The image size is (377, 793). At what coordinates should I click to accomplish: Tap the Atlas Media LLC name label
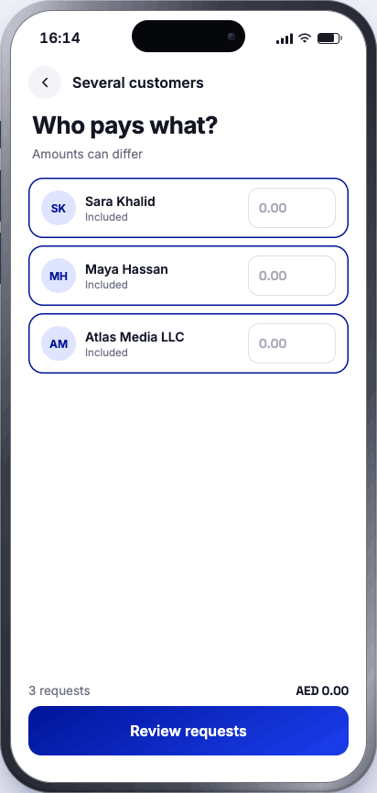click(135, 337)
